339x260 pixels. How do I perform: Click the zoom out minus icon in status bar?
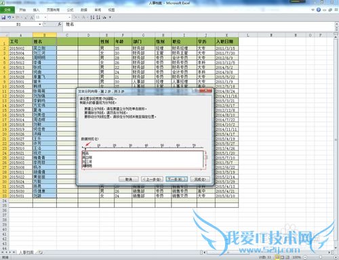[x=305, y=257]
